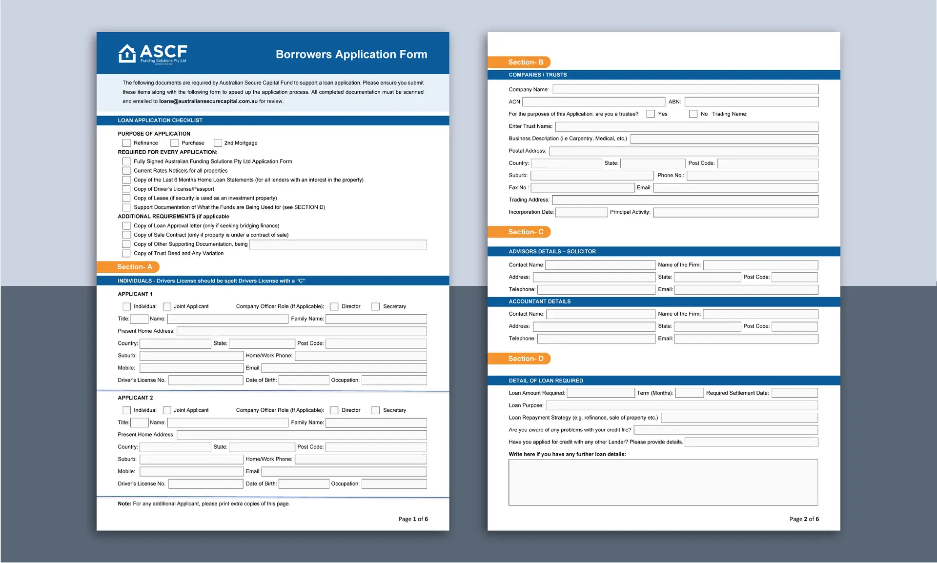Click the ASCF logo
937x563 pixels.
(x=152, y=54)
